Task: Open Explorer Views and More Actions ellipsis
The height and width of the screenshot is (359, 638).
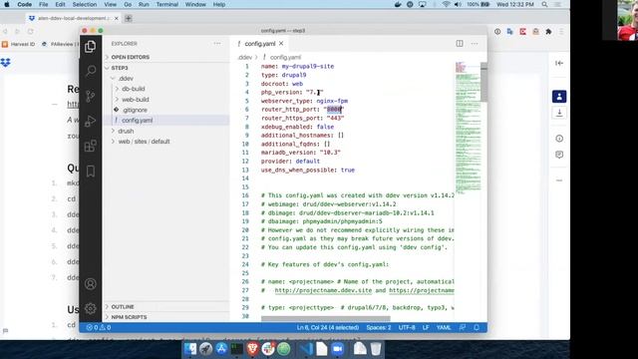Action: tap(217, 44)
